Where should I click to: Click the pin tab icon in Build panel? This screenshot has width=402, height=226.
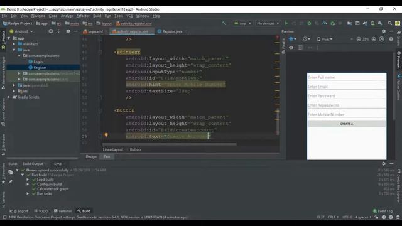click(x=11, y=181)
